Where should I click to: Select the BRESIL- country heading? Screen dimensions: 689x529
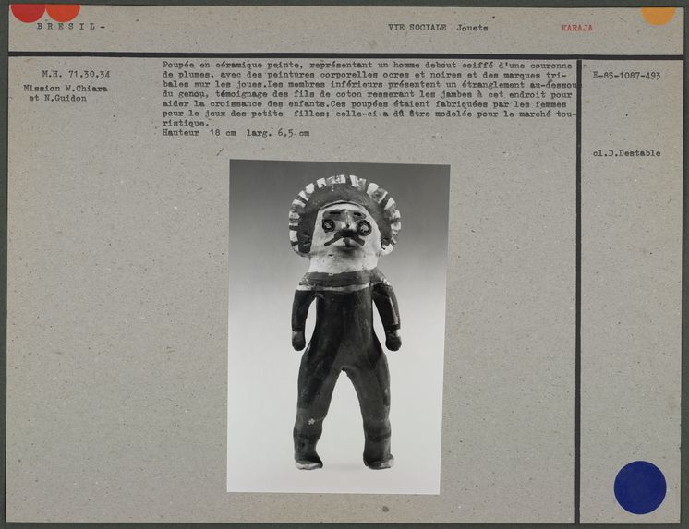point(70,27)
